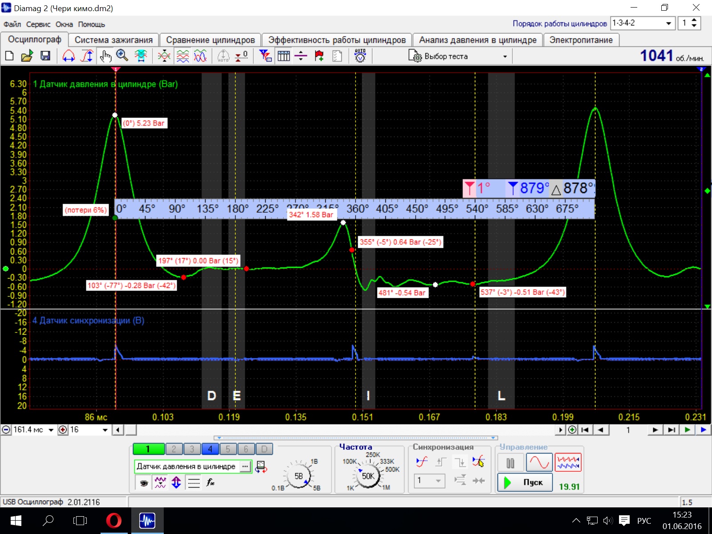Toggle the grid table icon
Screen dimensions: 712x534
click(x=283, y=56)
